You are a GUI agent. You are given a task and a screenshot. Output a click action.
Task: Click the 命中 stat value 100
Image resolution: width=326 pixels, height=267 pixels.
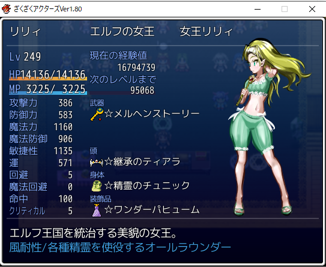point(65,199)
